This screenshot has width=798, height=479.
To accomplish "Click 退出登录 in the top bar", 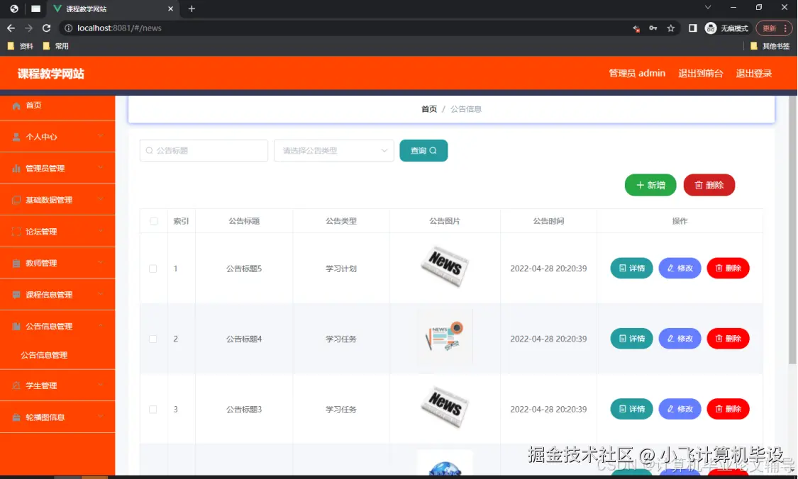I will 753,73.
